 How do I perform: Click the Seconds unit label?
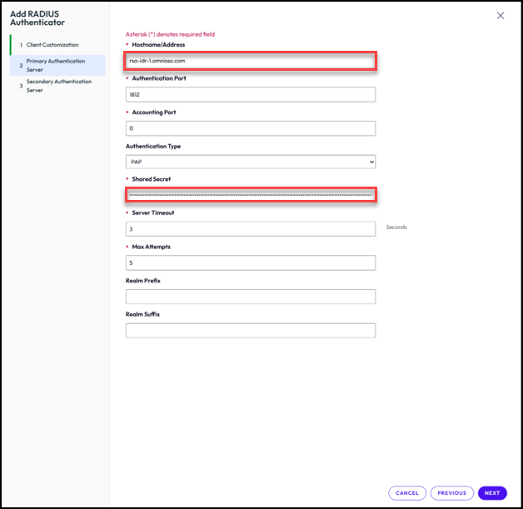pyautogui.click(x=396, y=227)
